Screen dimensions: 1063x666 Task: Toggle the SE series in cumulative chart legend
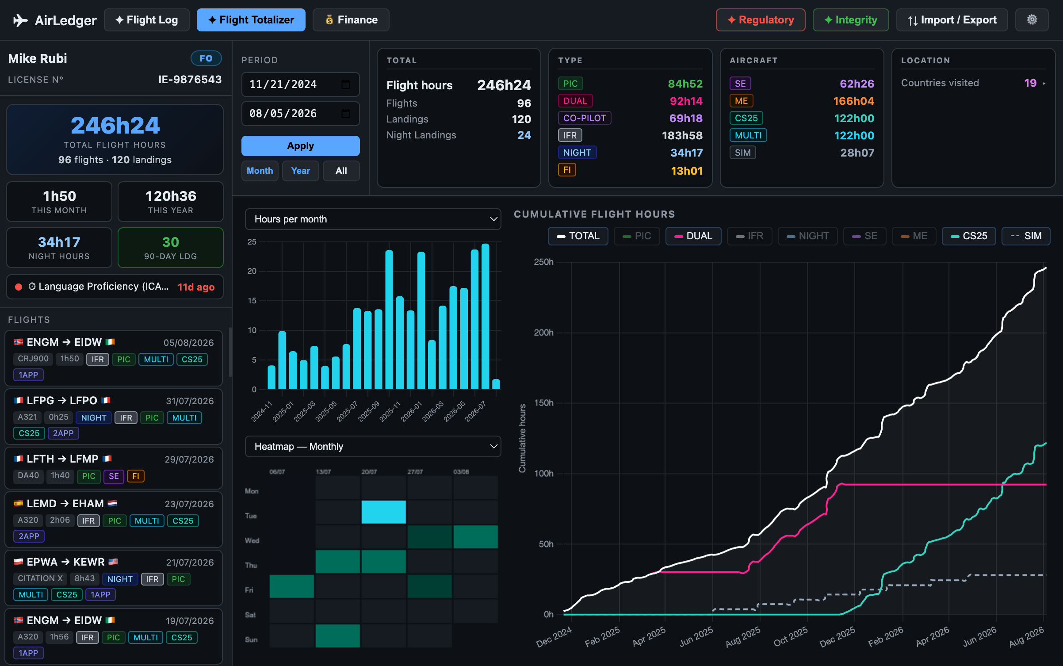tap(864, 236)
